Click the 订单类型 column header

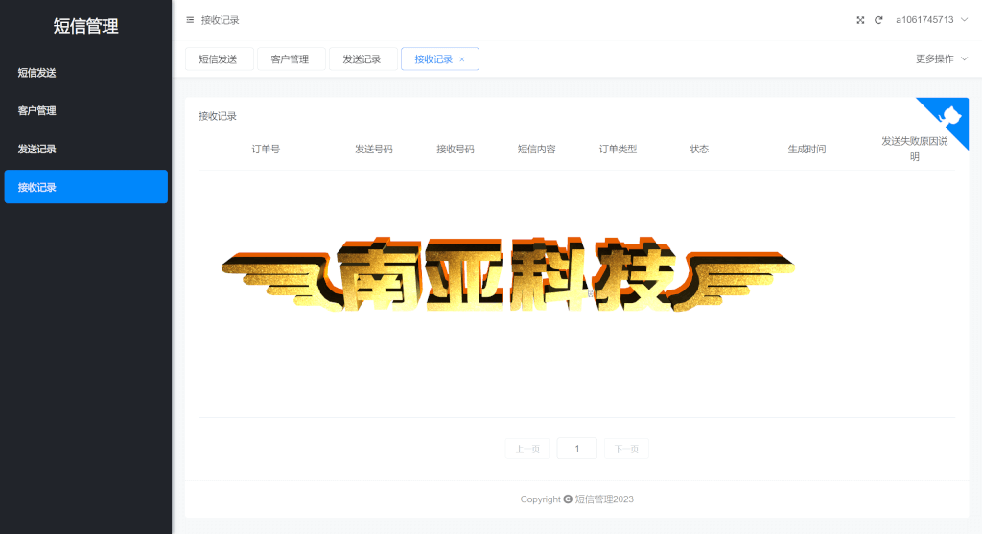pyautogui.click(x=619, y=149)
